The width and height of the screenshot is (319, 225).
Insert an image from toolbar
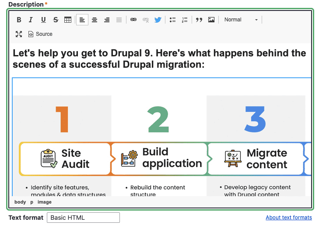211,20
